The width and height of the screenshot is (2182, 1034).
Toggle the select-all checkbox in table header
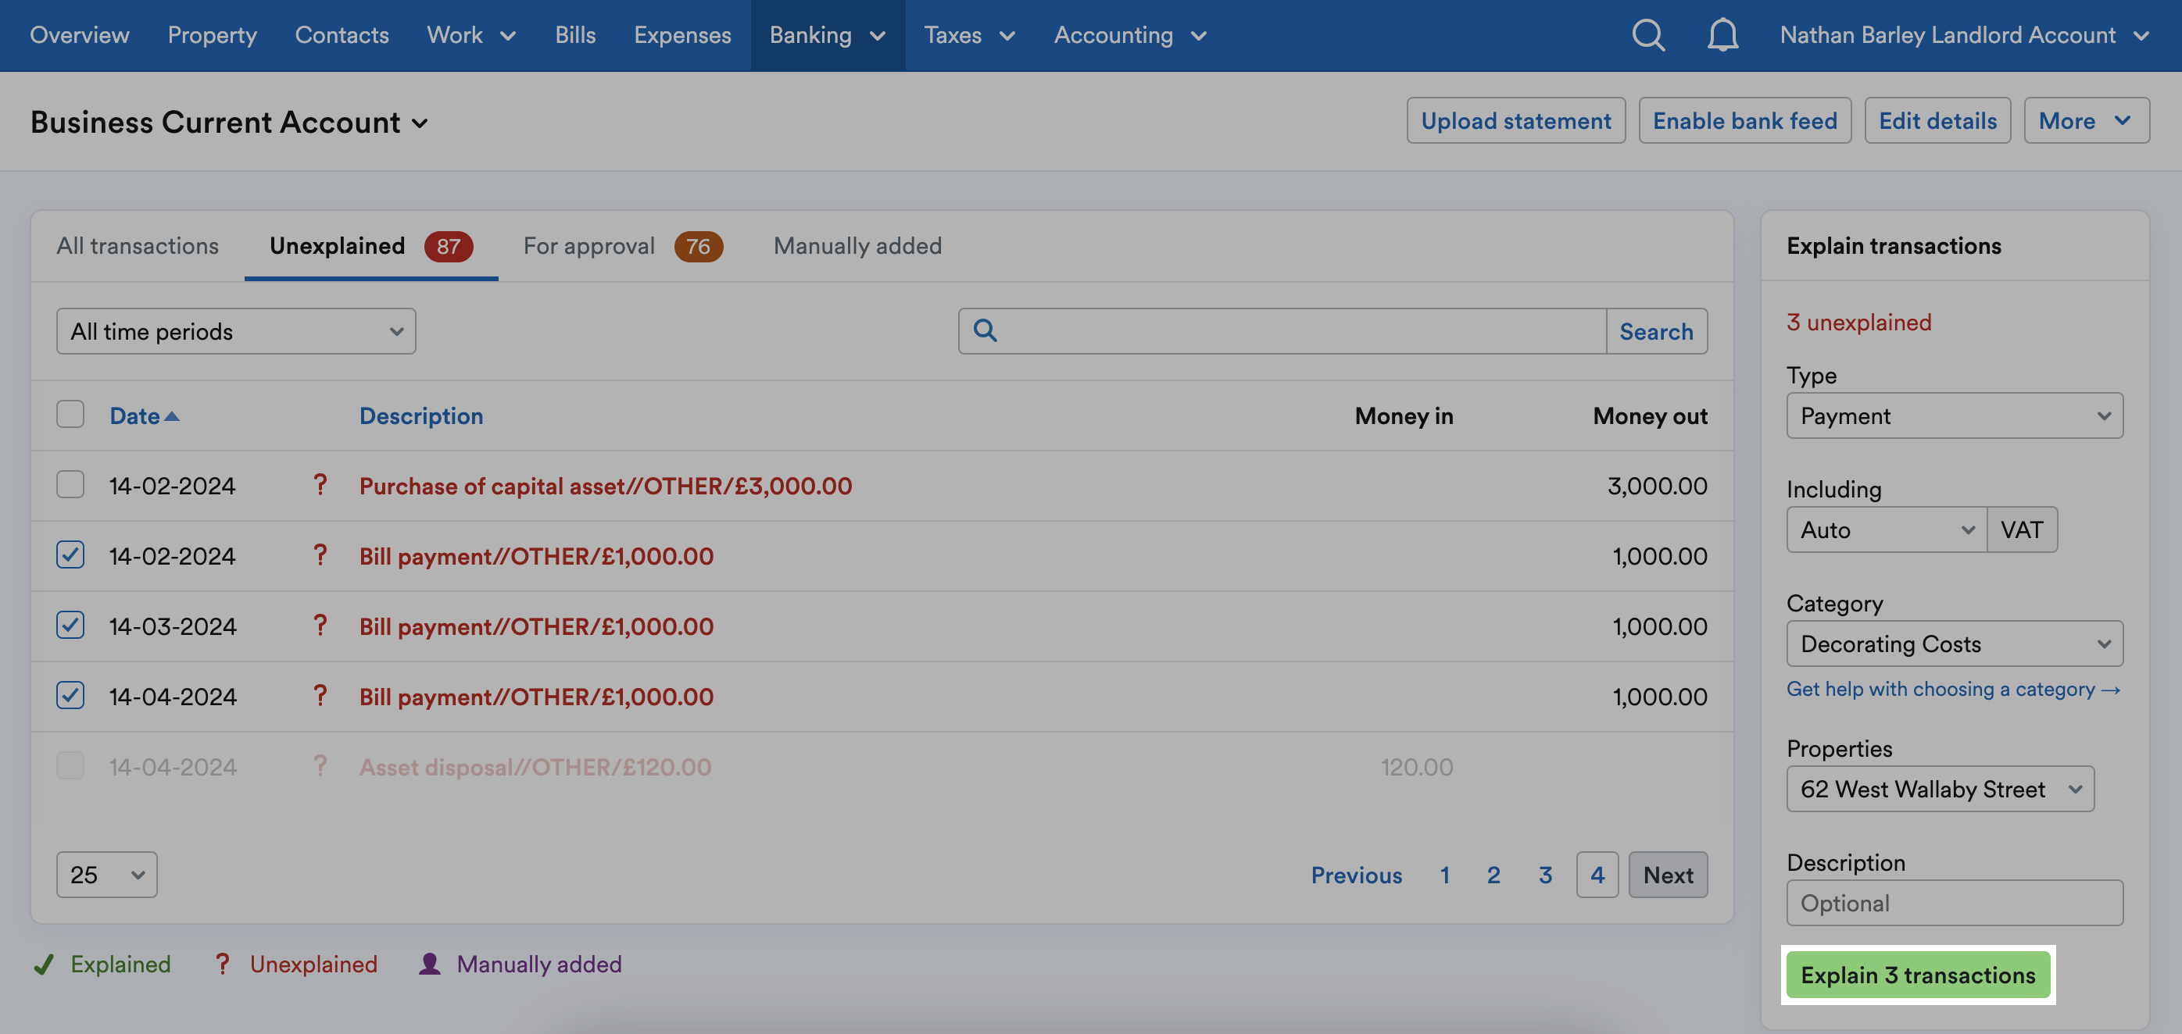click(70, 415)
